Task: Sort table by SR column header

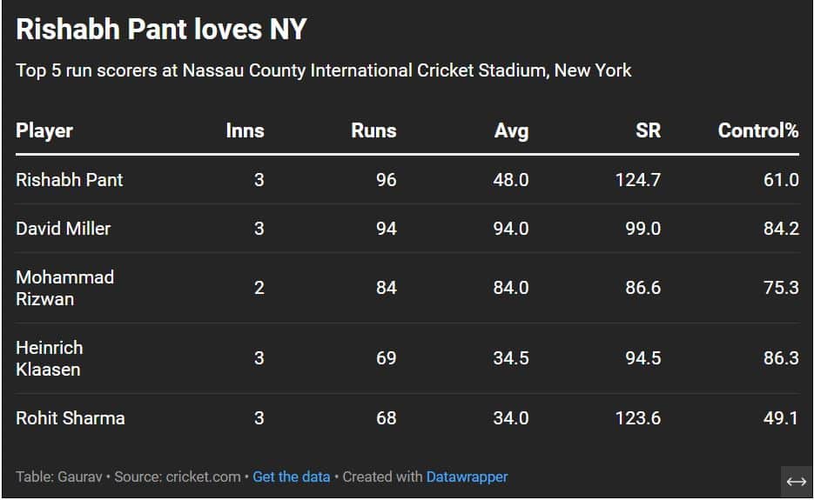Action: (x=648, y=131)
